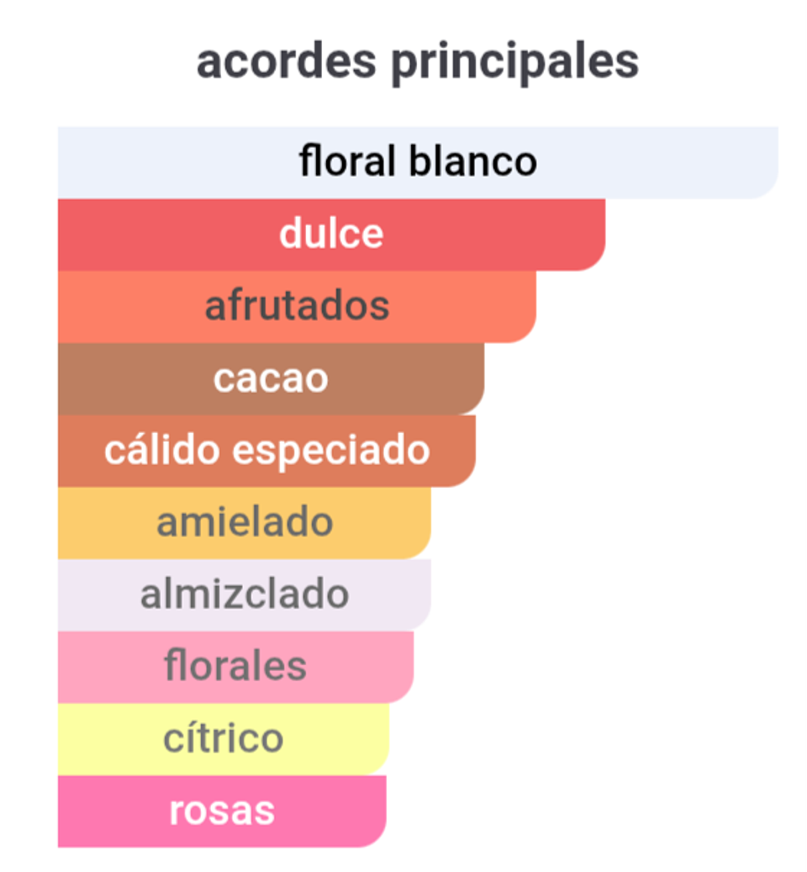Click the word 'cacao'
The width and height of the screenshot is (807, 872).
[x=270, y=378]
